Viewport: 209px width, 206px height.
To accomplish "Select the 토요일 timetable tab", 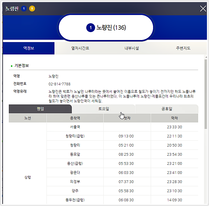I will [104, 109].
